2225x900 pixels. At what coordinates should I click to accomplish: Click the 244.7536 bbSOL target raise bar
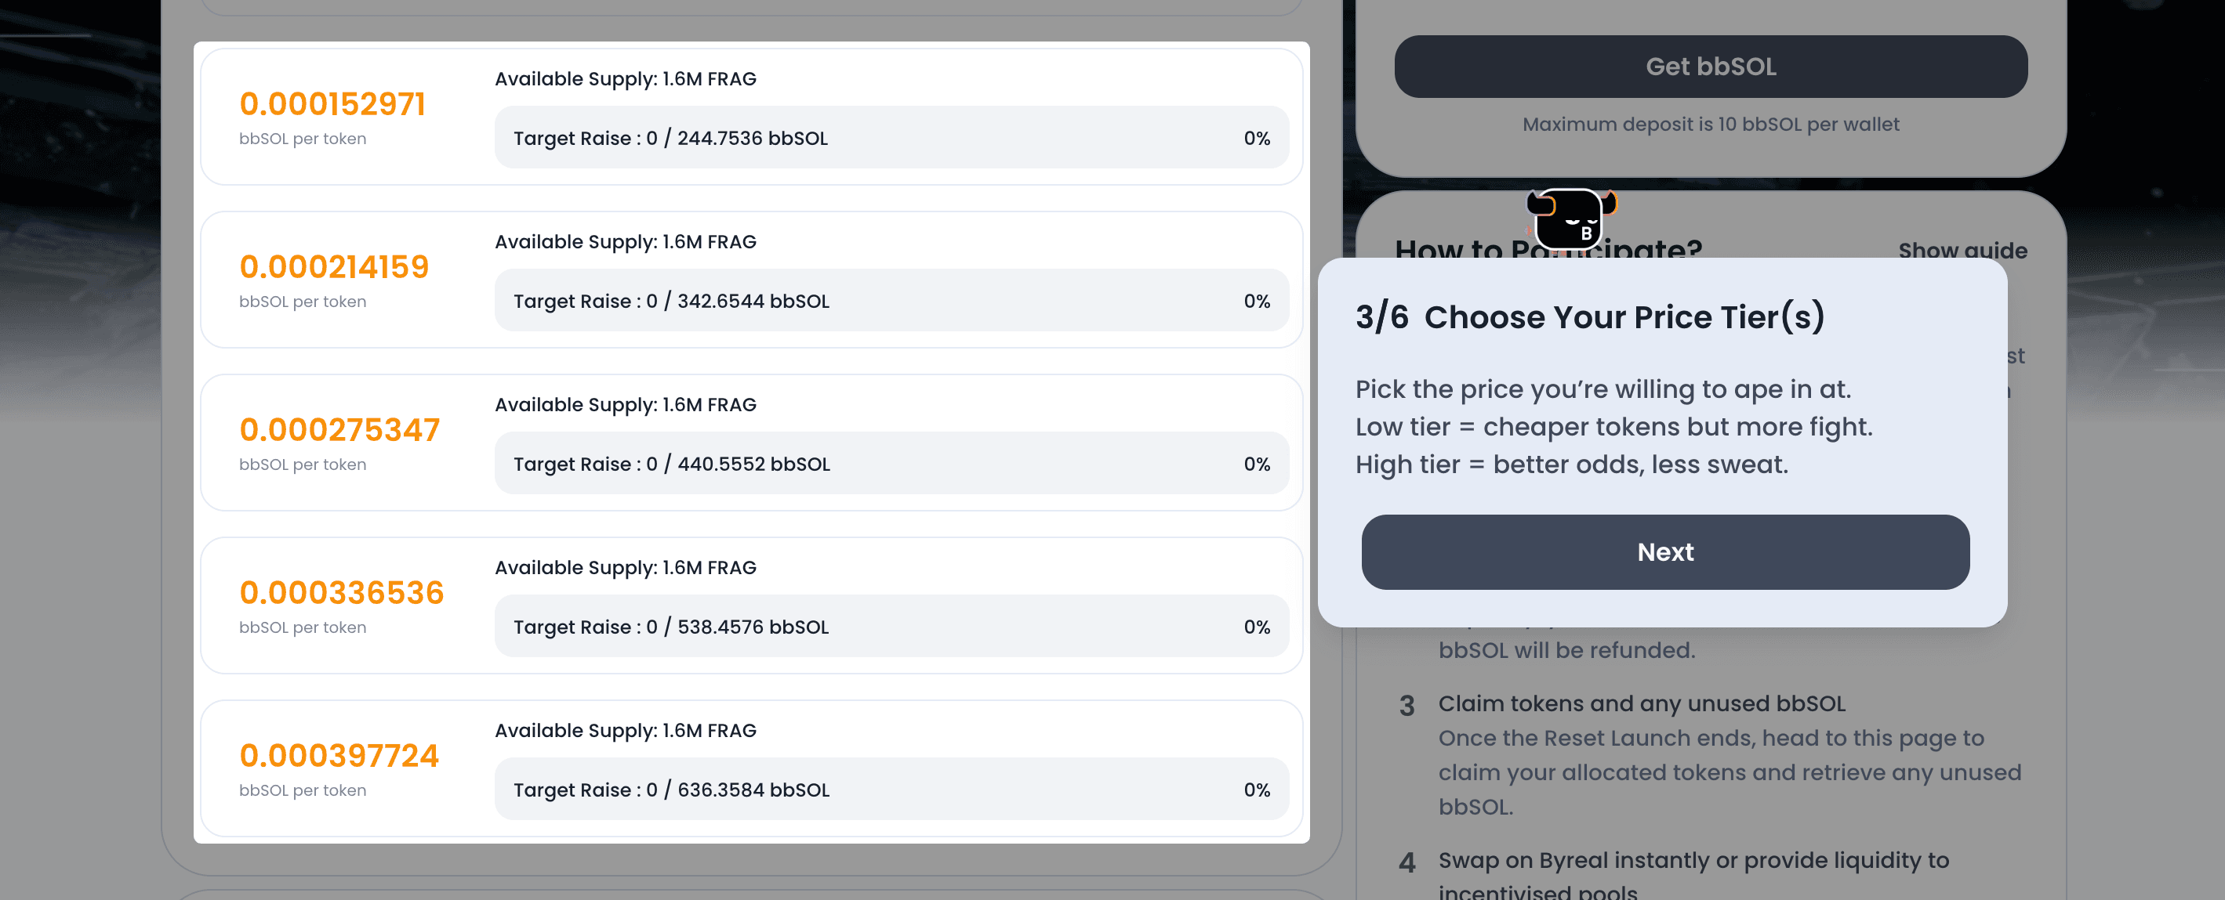tap(891, 138)
